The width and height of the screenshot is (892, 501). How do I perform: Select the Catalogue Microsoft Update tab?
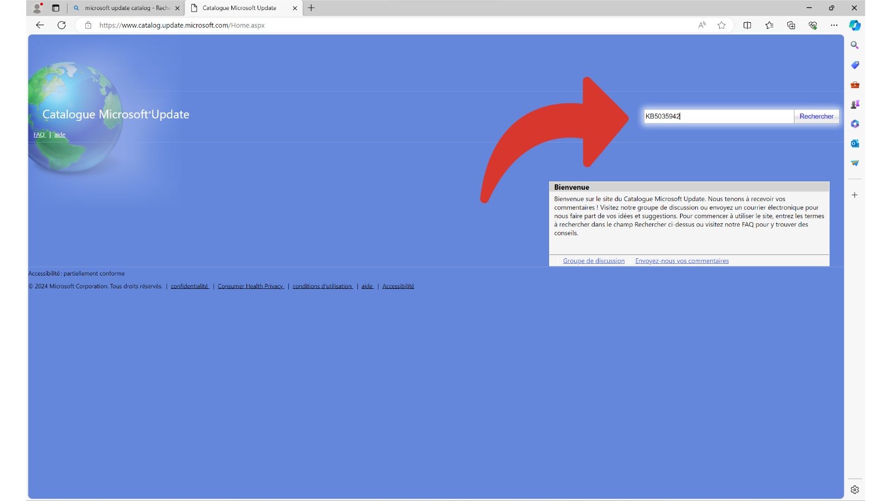click(x=240, y=8)
